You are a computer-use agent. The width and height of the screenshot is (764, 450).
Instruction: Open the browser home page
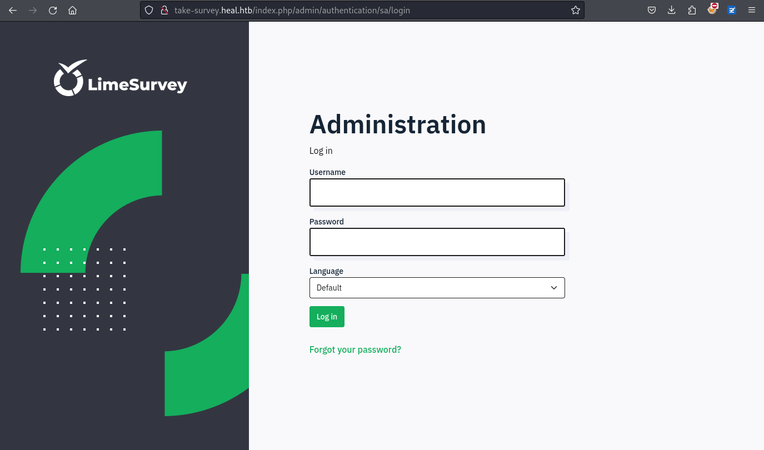[72, 10]
